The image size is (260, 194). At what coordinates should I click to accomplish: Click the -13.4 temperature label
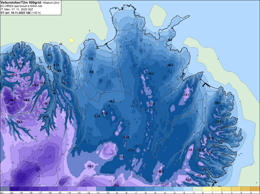[14, 75]
